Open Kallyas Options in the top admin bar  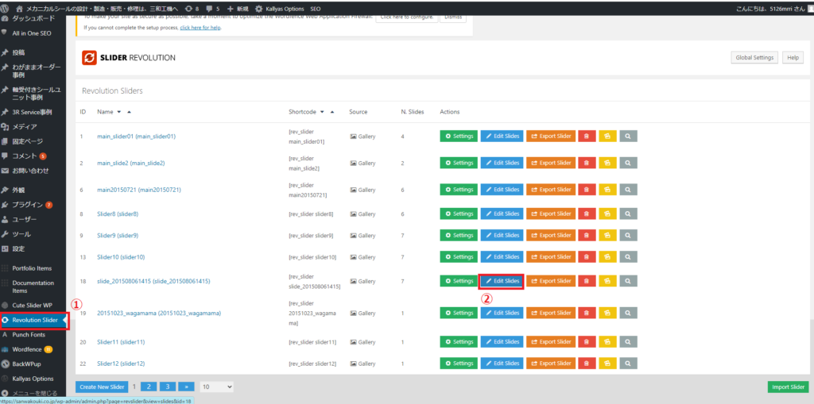point(275,7)
